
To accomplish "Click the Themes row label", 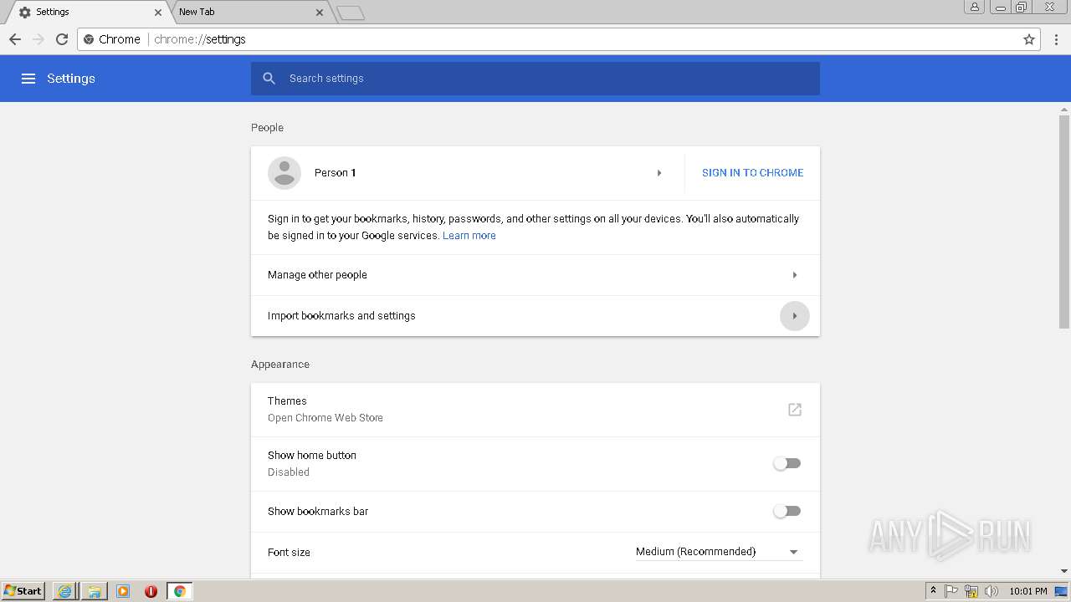I will 287,401.
